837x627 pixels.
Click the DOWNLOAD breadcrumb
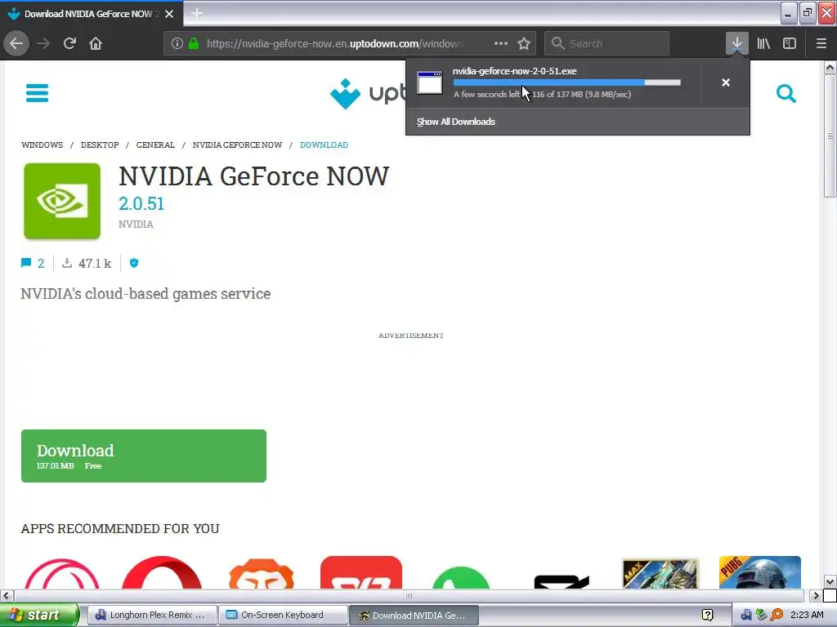pos(324,145)
